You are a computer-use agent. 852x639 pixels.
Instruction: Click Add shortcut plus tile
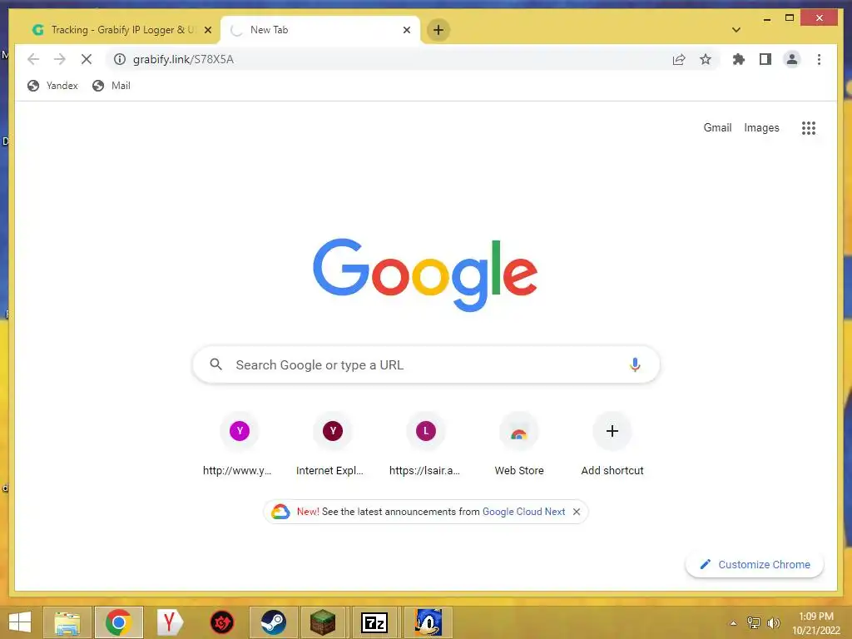tap(612, 446)
